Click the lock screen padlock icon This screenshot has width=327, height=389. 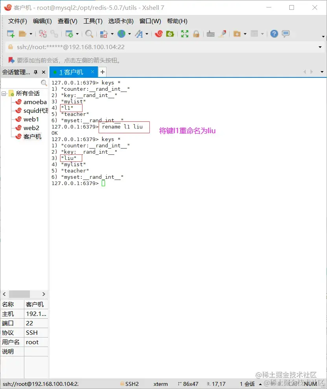(196, 34)
